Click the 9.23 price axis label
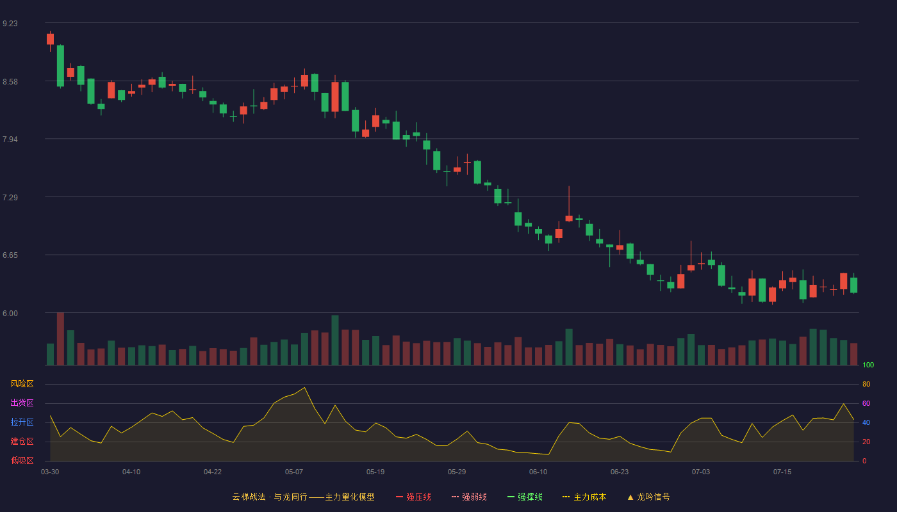This screenshot has width=897, height=512. 10,24
